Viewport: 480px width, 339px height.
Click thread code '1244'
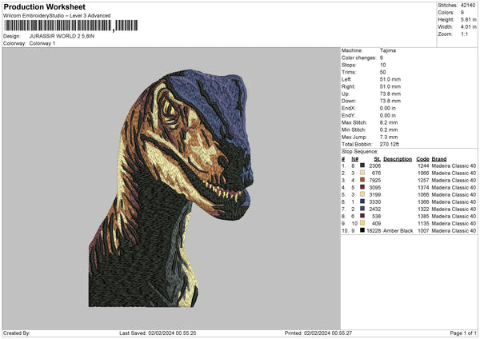pyautogui.click(x=423, y=166)
